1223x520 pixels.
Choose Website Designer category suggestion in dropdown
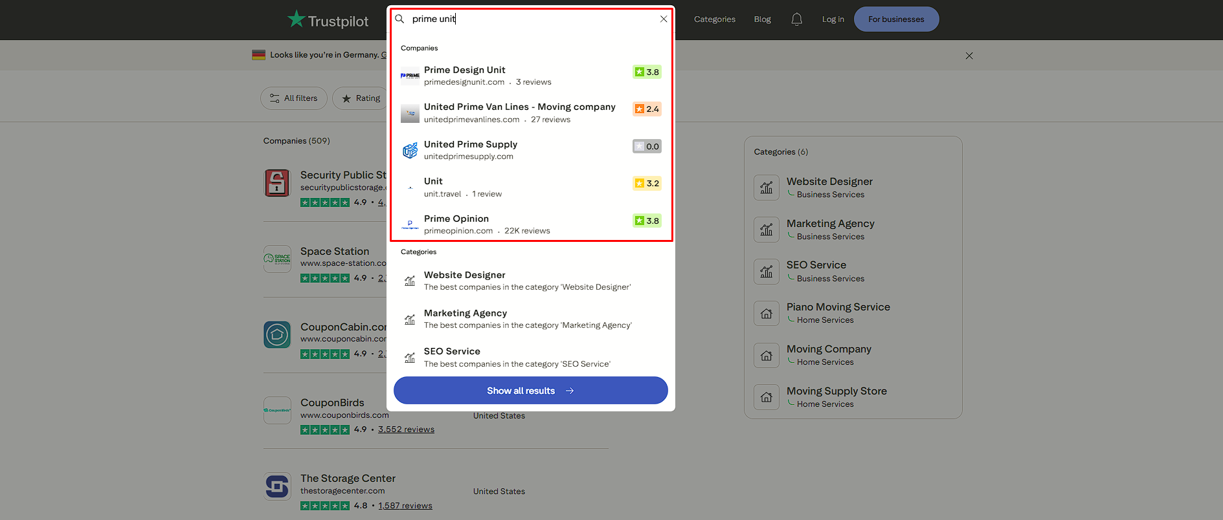click(x=531, y=281)
